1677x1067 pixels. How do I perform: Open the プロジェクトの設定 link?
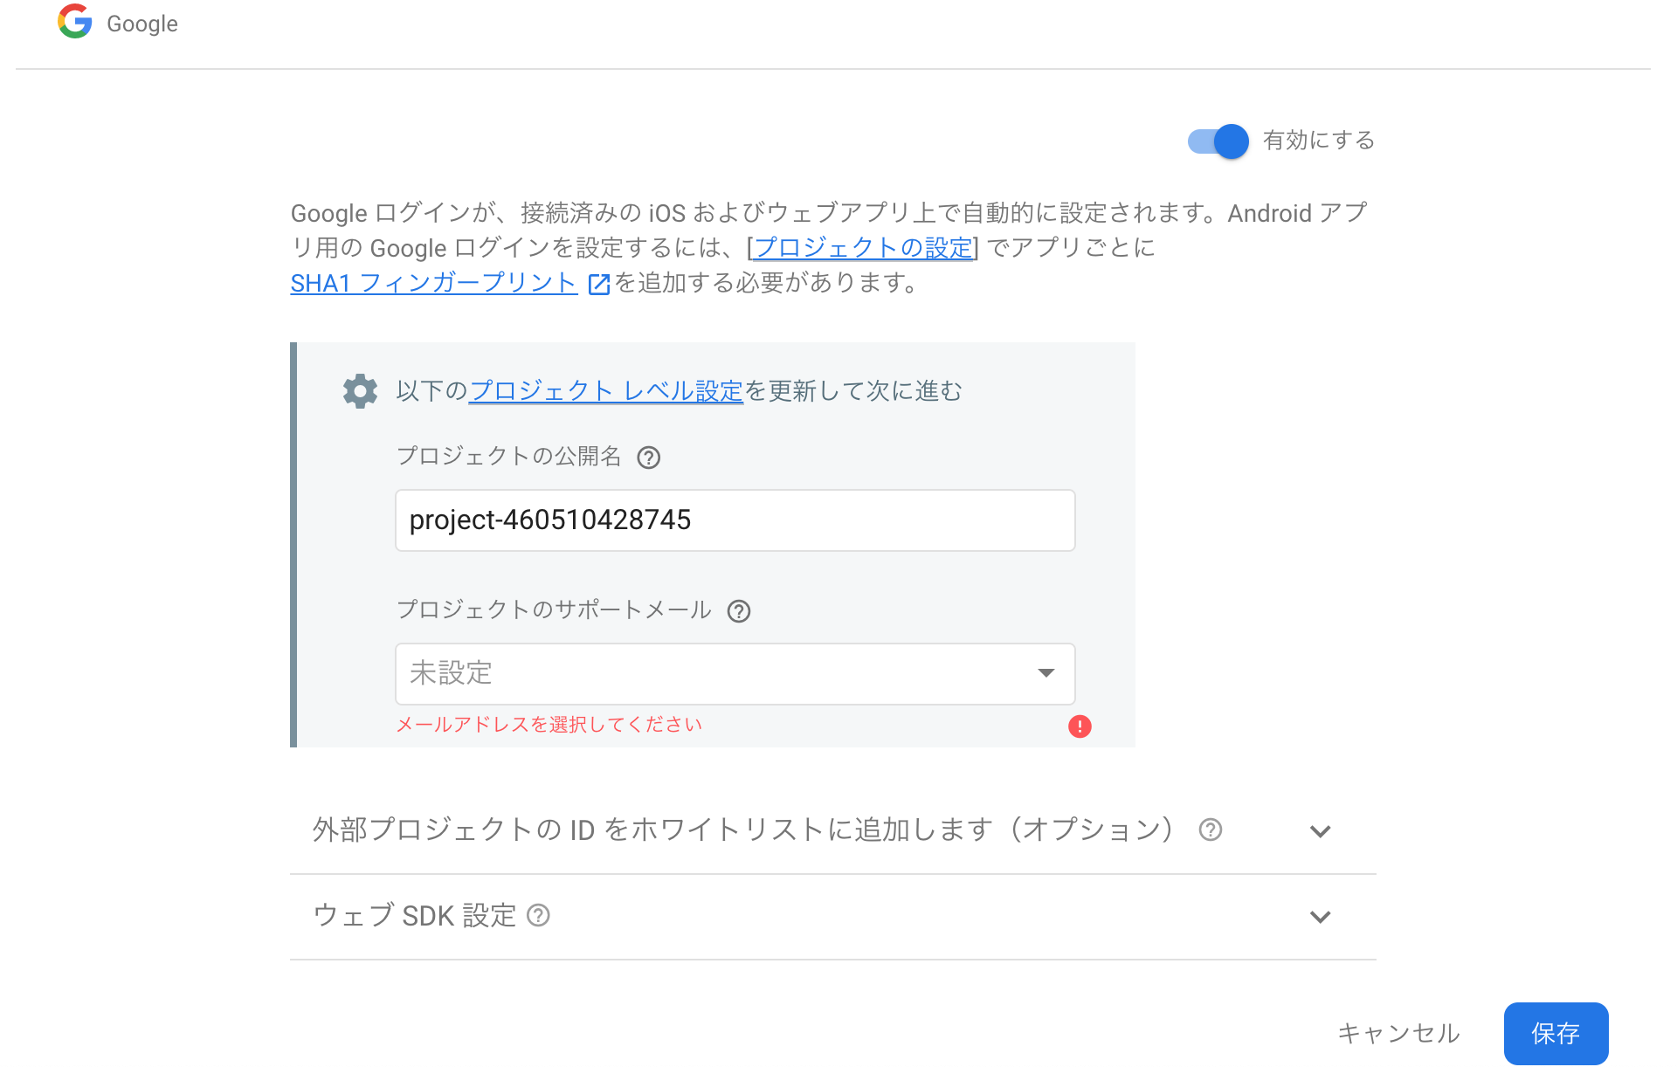point(861,248)
